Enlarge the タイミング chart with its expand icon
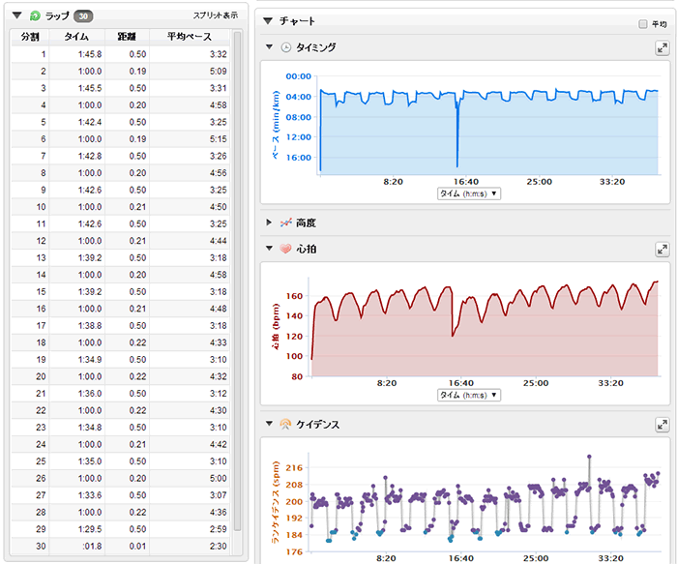The width and height of the screenshot is (677, 564). 662,47
